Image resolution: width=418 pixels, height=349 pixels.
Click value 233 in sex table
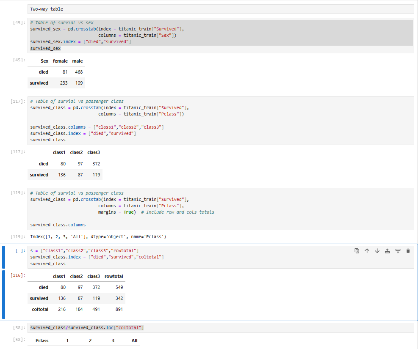pyautogui.click(x=64, y=83)
